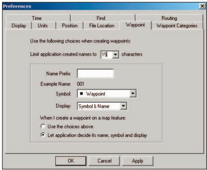The image size is (207, 170).
Task: Switch to the Display tab
Action: (19, 25)
